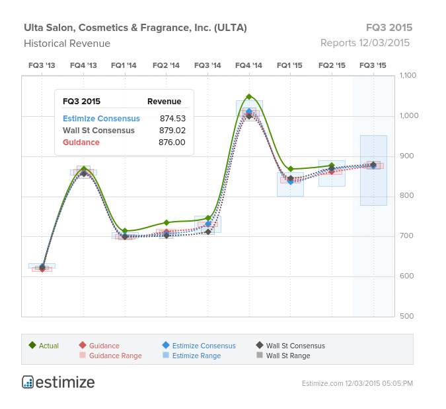446x409 pixels.
Task: Click the Historical Revenue subtitle
Action: [x=67, y=44]
